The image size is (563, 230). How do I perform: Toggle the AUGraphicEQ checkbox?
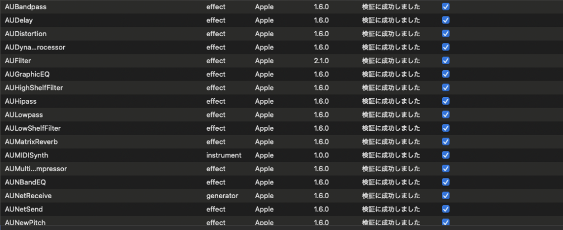coord(445,74)
